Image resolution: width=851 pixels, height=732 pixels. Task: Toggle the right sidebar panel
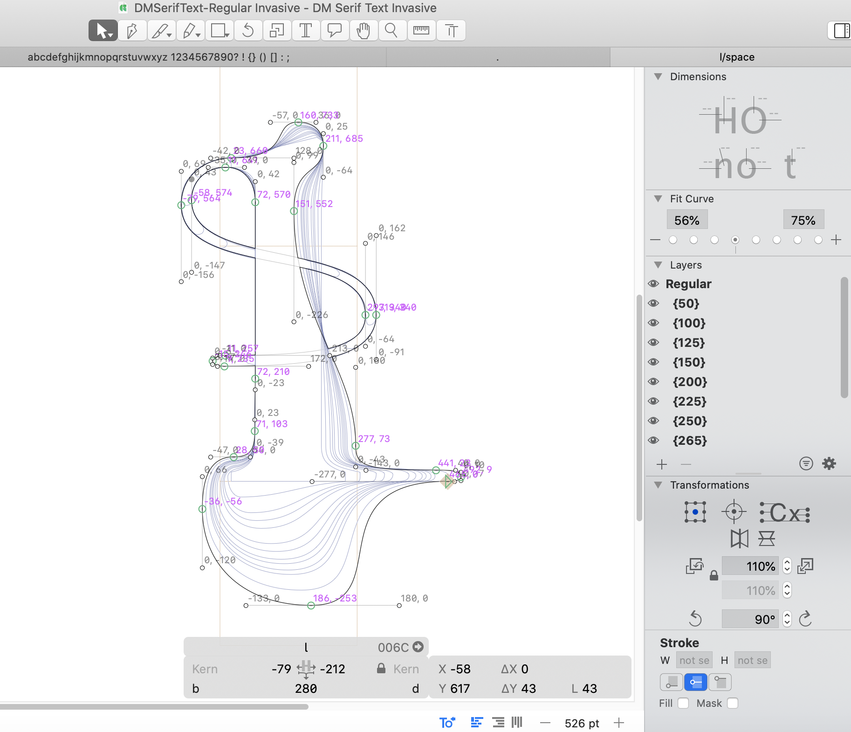[x=841, y=31]
